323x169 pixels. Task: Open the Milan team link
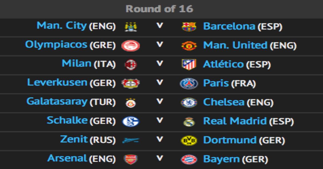click(76, 64)
